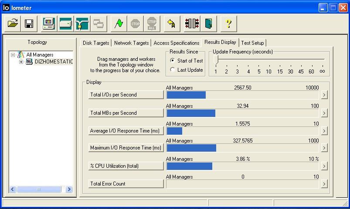This screenshot has width=350, height=209.
Task: Click the Total I/Os per Second progress bar
Action: (x=243, y=95)
